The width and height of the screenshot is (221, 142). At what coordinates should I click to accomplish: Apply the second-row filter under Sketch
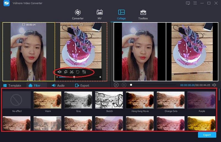coord(109,123)
